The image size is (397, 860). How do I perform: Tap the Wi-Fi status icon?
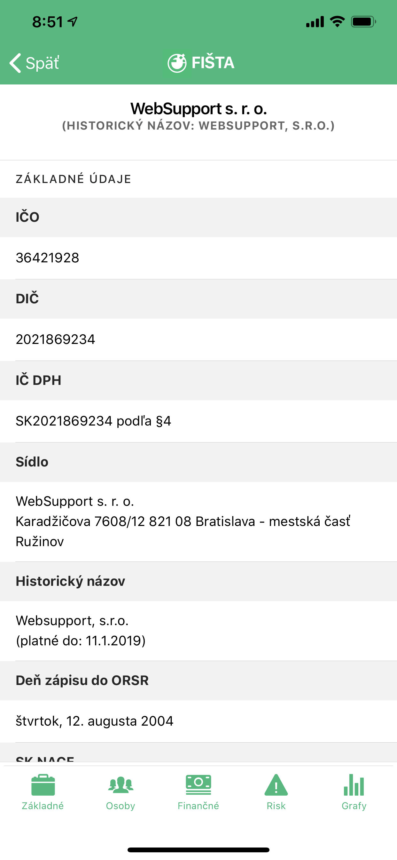(337, 22)
